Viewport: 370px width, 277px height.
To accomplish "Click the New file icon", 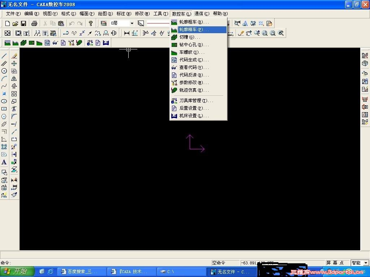I will click(x=8, y=23).
